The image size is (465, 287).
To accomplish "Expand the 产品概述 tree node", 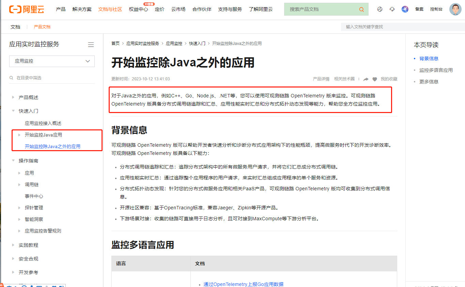I will pyautogui.click(x=13, y=98).
